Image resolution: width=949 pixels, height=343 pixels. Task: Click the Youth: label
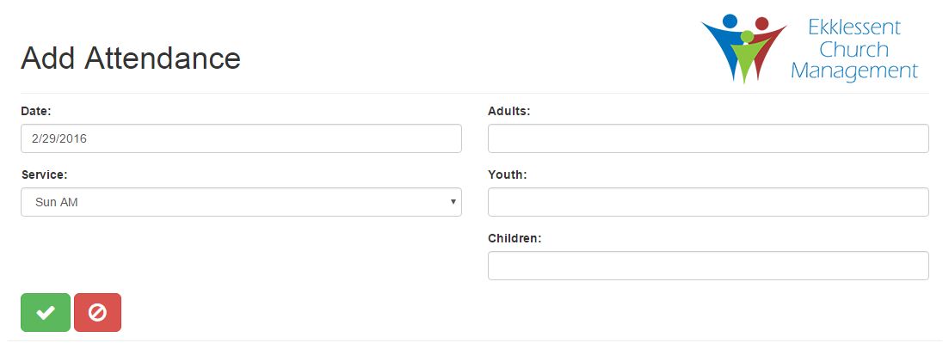[507, 175]
